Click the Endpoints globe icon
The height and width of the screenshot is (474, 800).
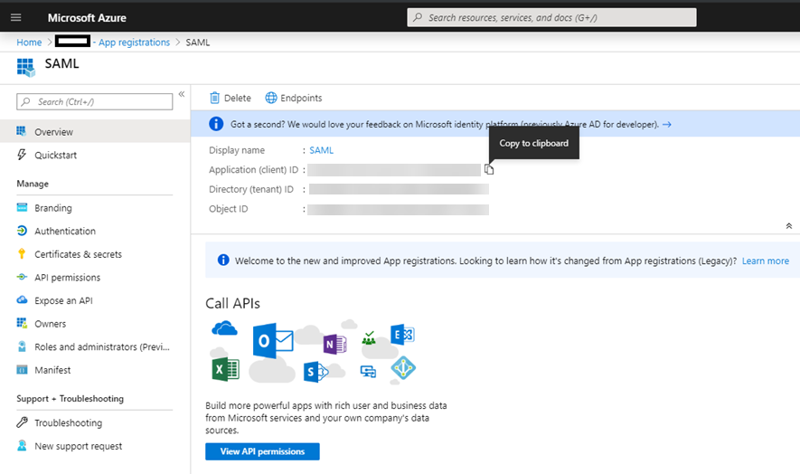(x=271, y=98)
